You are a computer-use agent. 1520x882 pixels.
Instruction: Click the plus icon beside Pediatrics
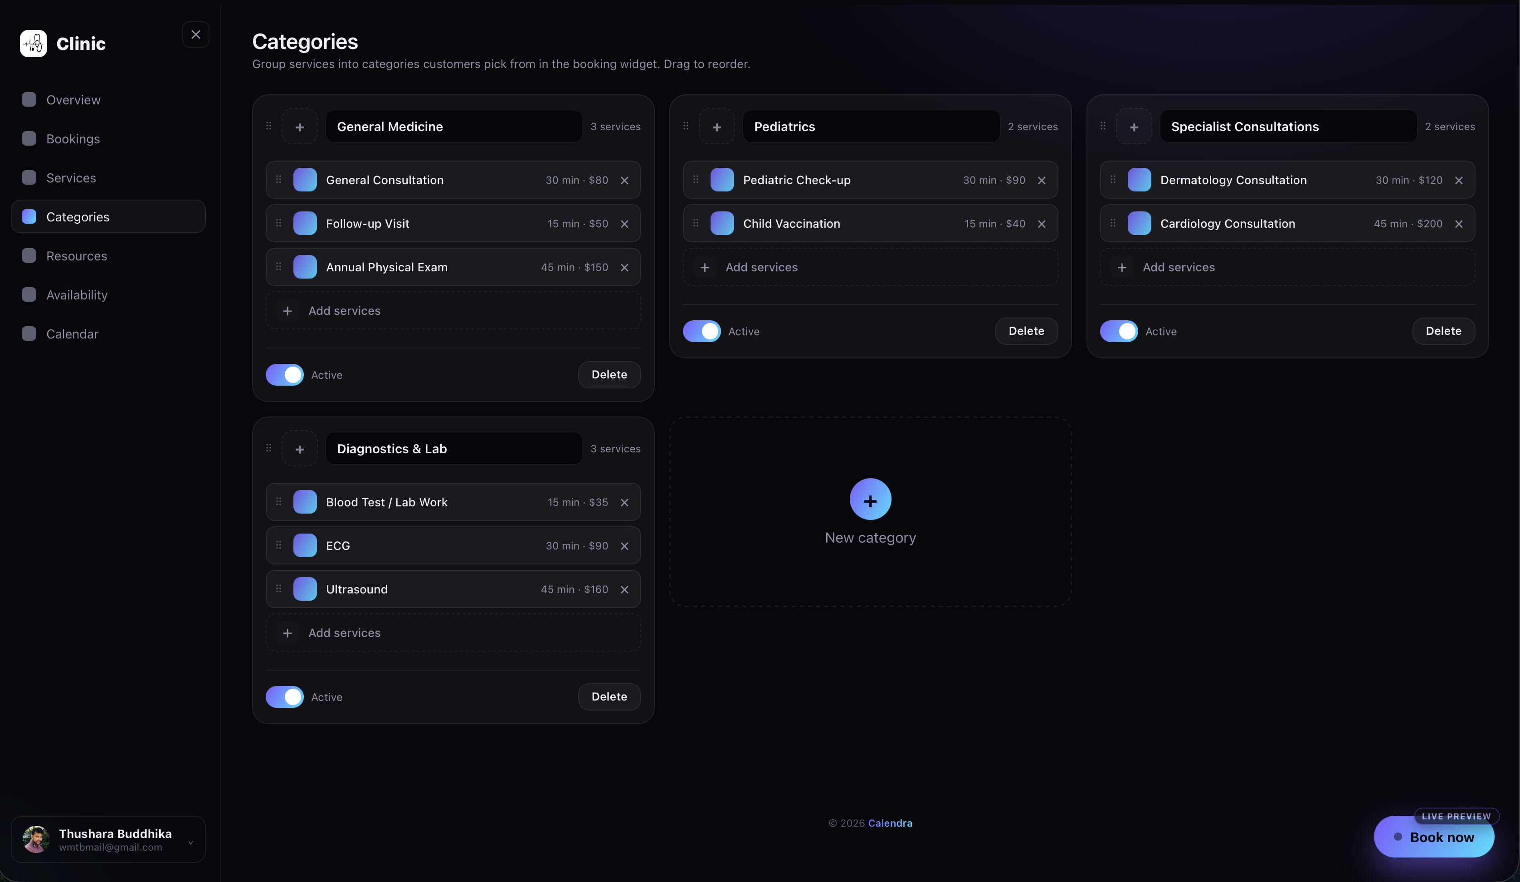pos(716,127)
